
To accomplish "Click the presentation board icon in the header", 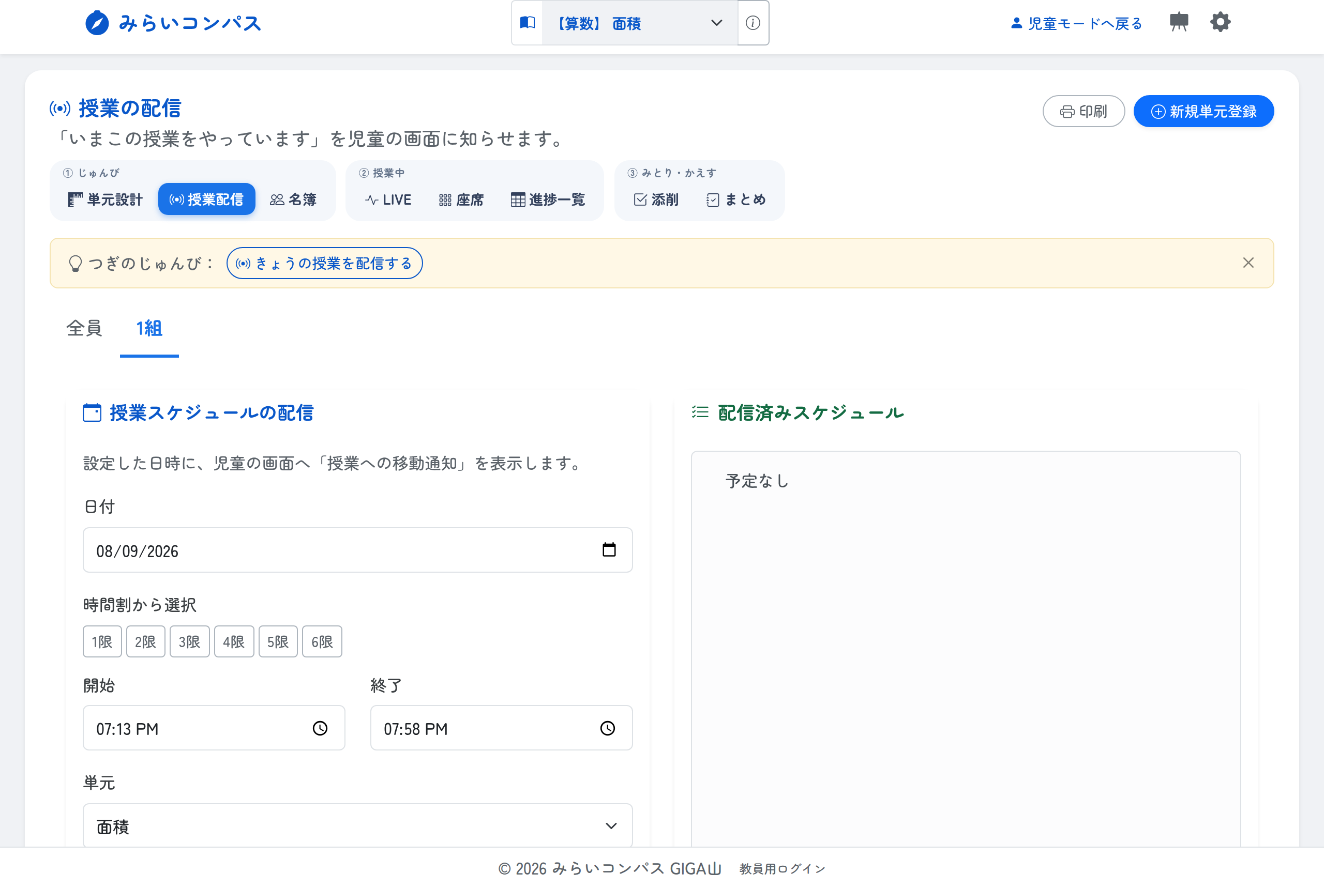I will click(1179, 23).
